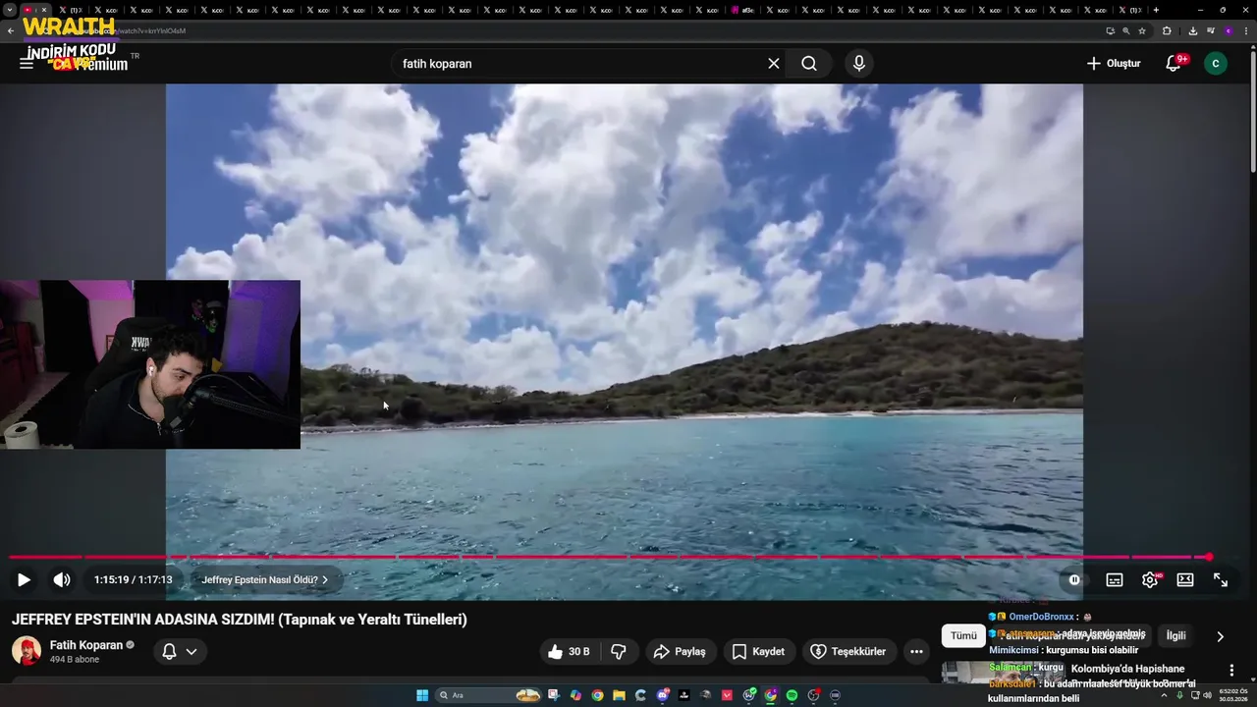Toggle subtitles with the captions icon

[x=1115, y=580]
